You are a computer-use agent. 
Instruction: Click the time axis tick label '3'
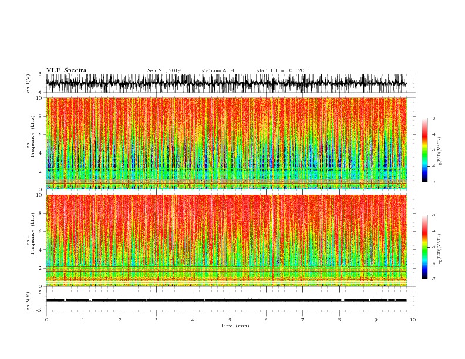[x=156, y=320]
